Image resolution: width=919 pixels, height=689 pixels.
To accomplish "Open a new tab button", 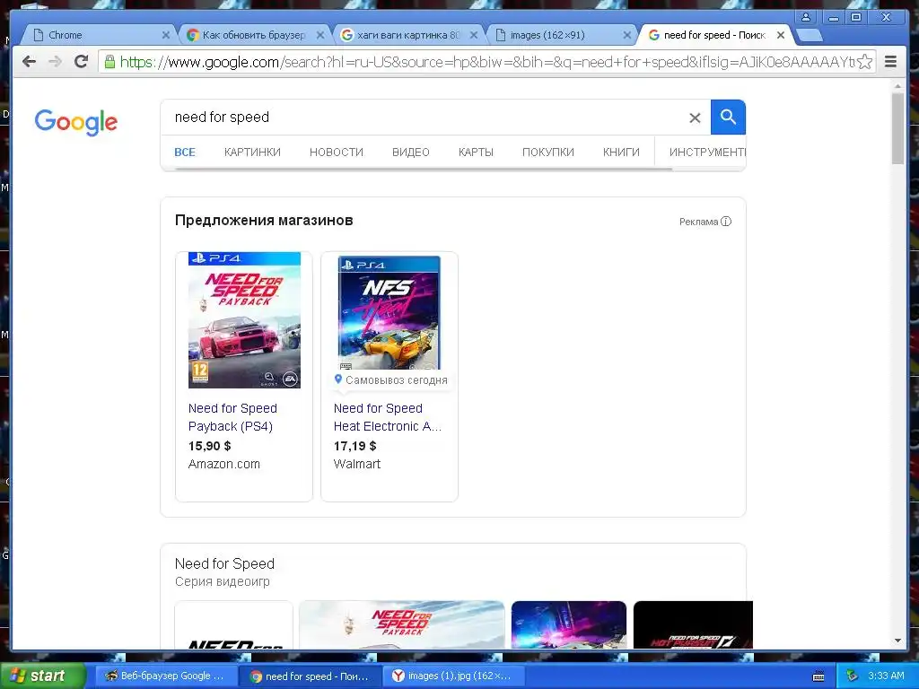I will pyautogui.click(x=809, y=35).
